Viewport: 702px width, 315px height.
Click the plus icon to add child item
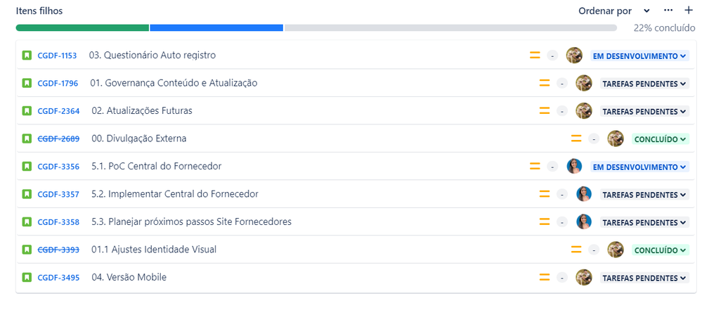pos(689,11)
